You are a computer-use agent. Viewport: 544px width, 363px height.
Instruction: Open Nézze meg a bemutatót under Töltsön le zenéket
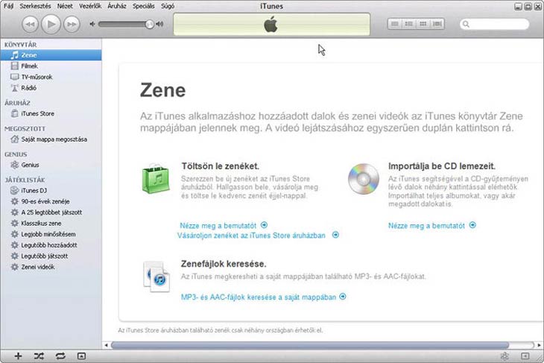tap(218, 226)
